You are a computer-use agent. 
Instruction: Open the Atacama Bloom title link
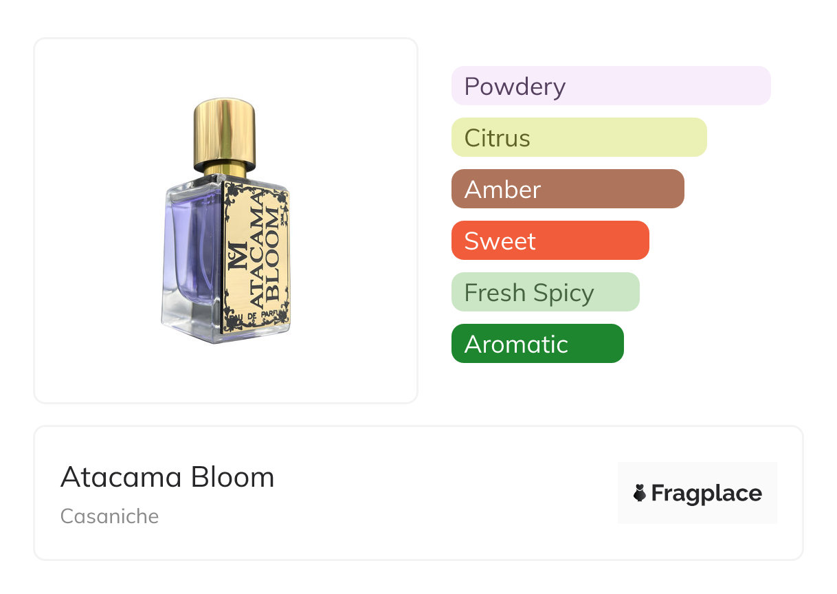(167, 477)
